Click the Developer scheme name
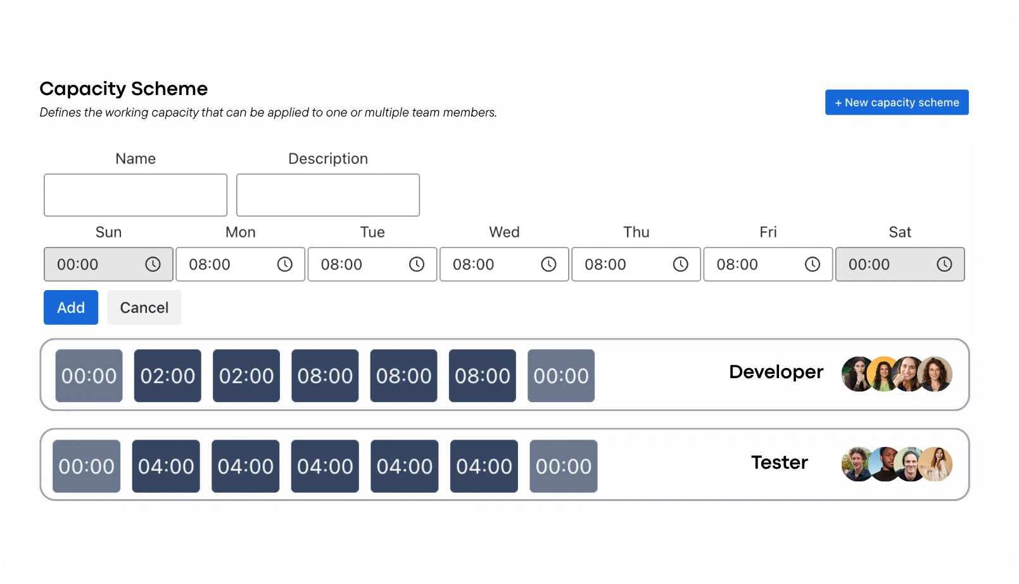This screenshot has width=1019, height=584. 776,372
